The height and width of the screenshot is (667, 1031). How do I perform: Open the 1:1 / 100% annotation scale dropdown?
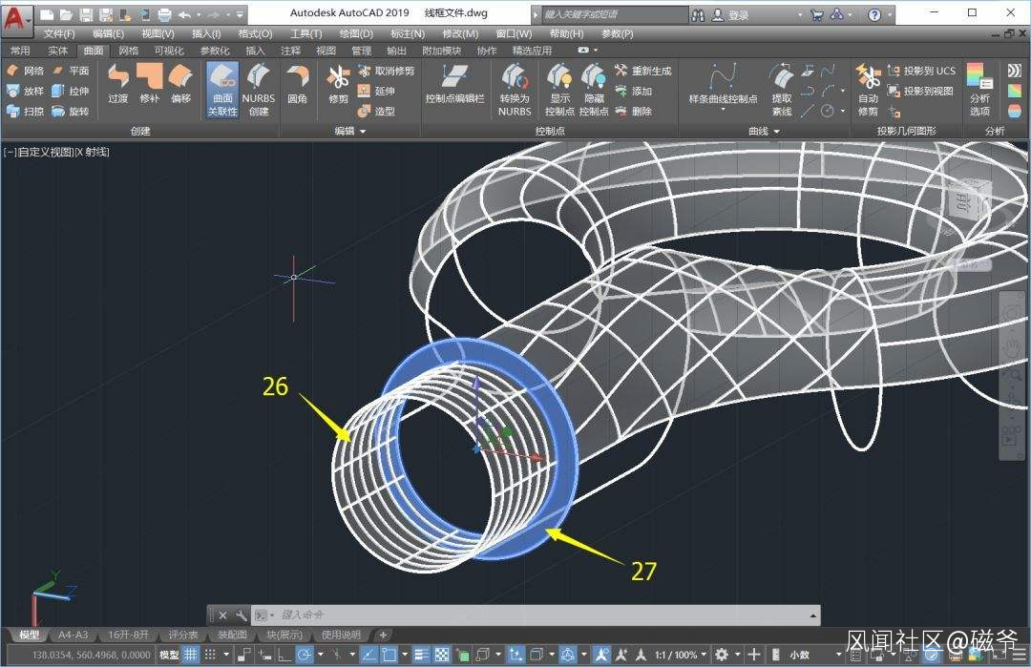click(x=676, y=655)
